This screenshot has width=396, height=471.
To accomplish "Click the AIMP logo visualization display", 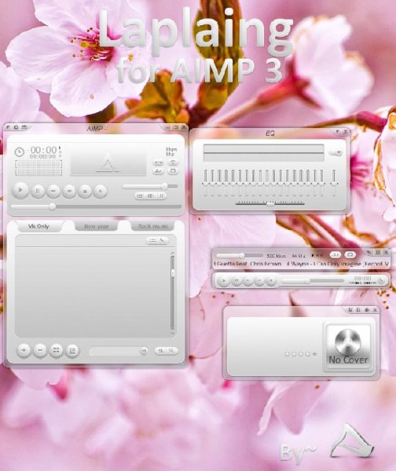I will pyautogui.click(x=108, y=162).
